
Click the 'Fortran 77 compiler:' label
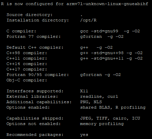[34, 37]
